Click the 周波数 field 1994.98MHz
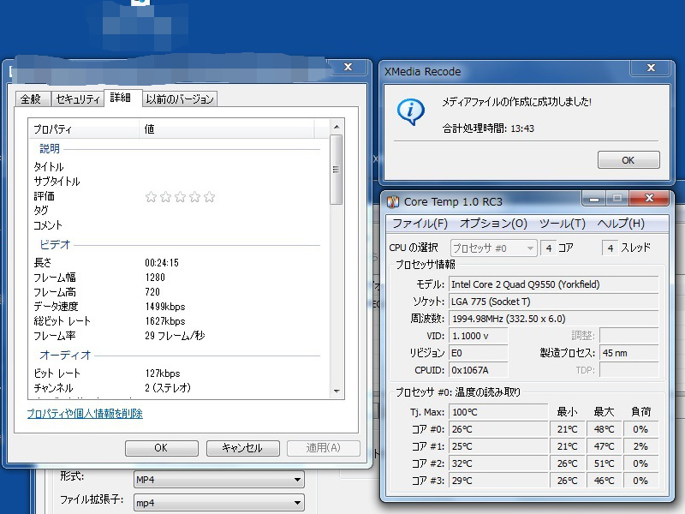 click(x=553, y=319)
